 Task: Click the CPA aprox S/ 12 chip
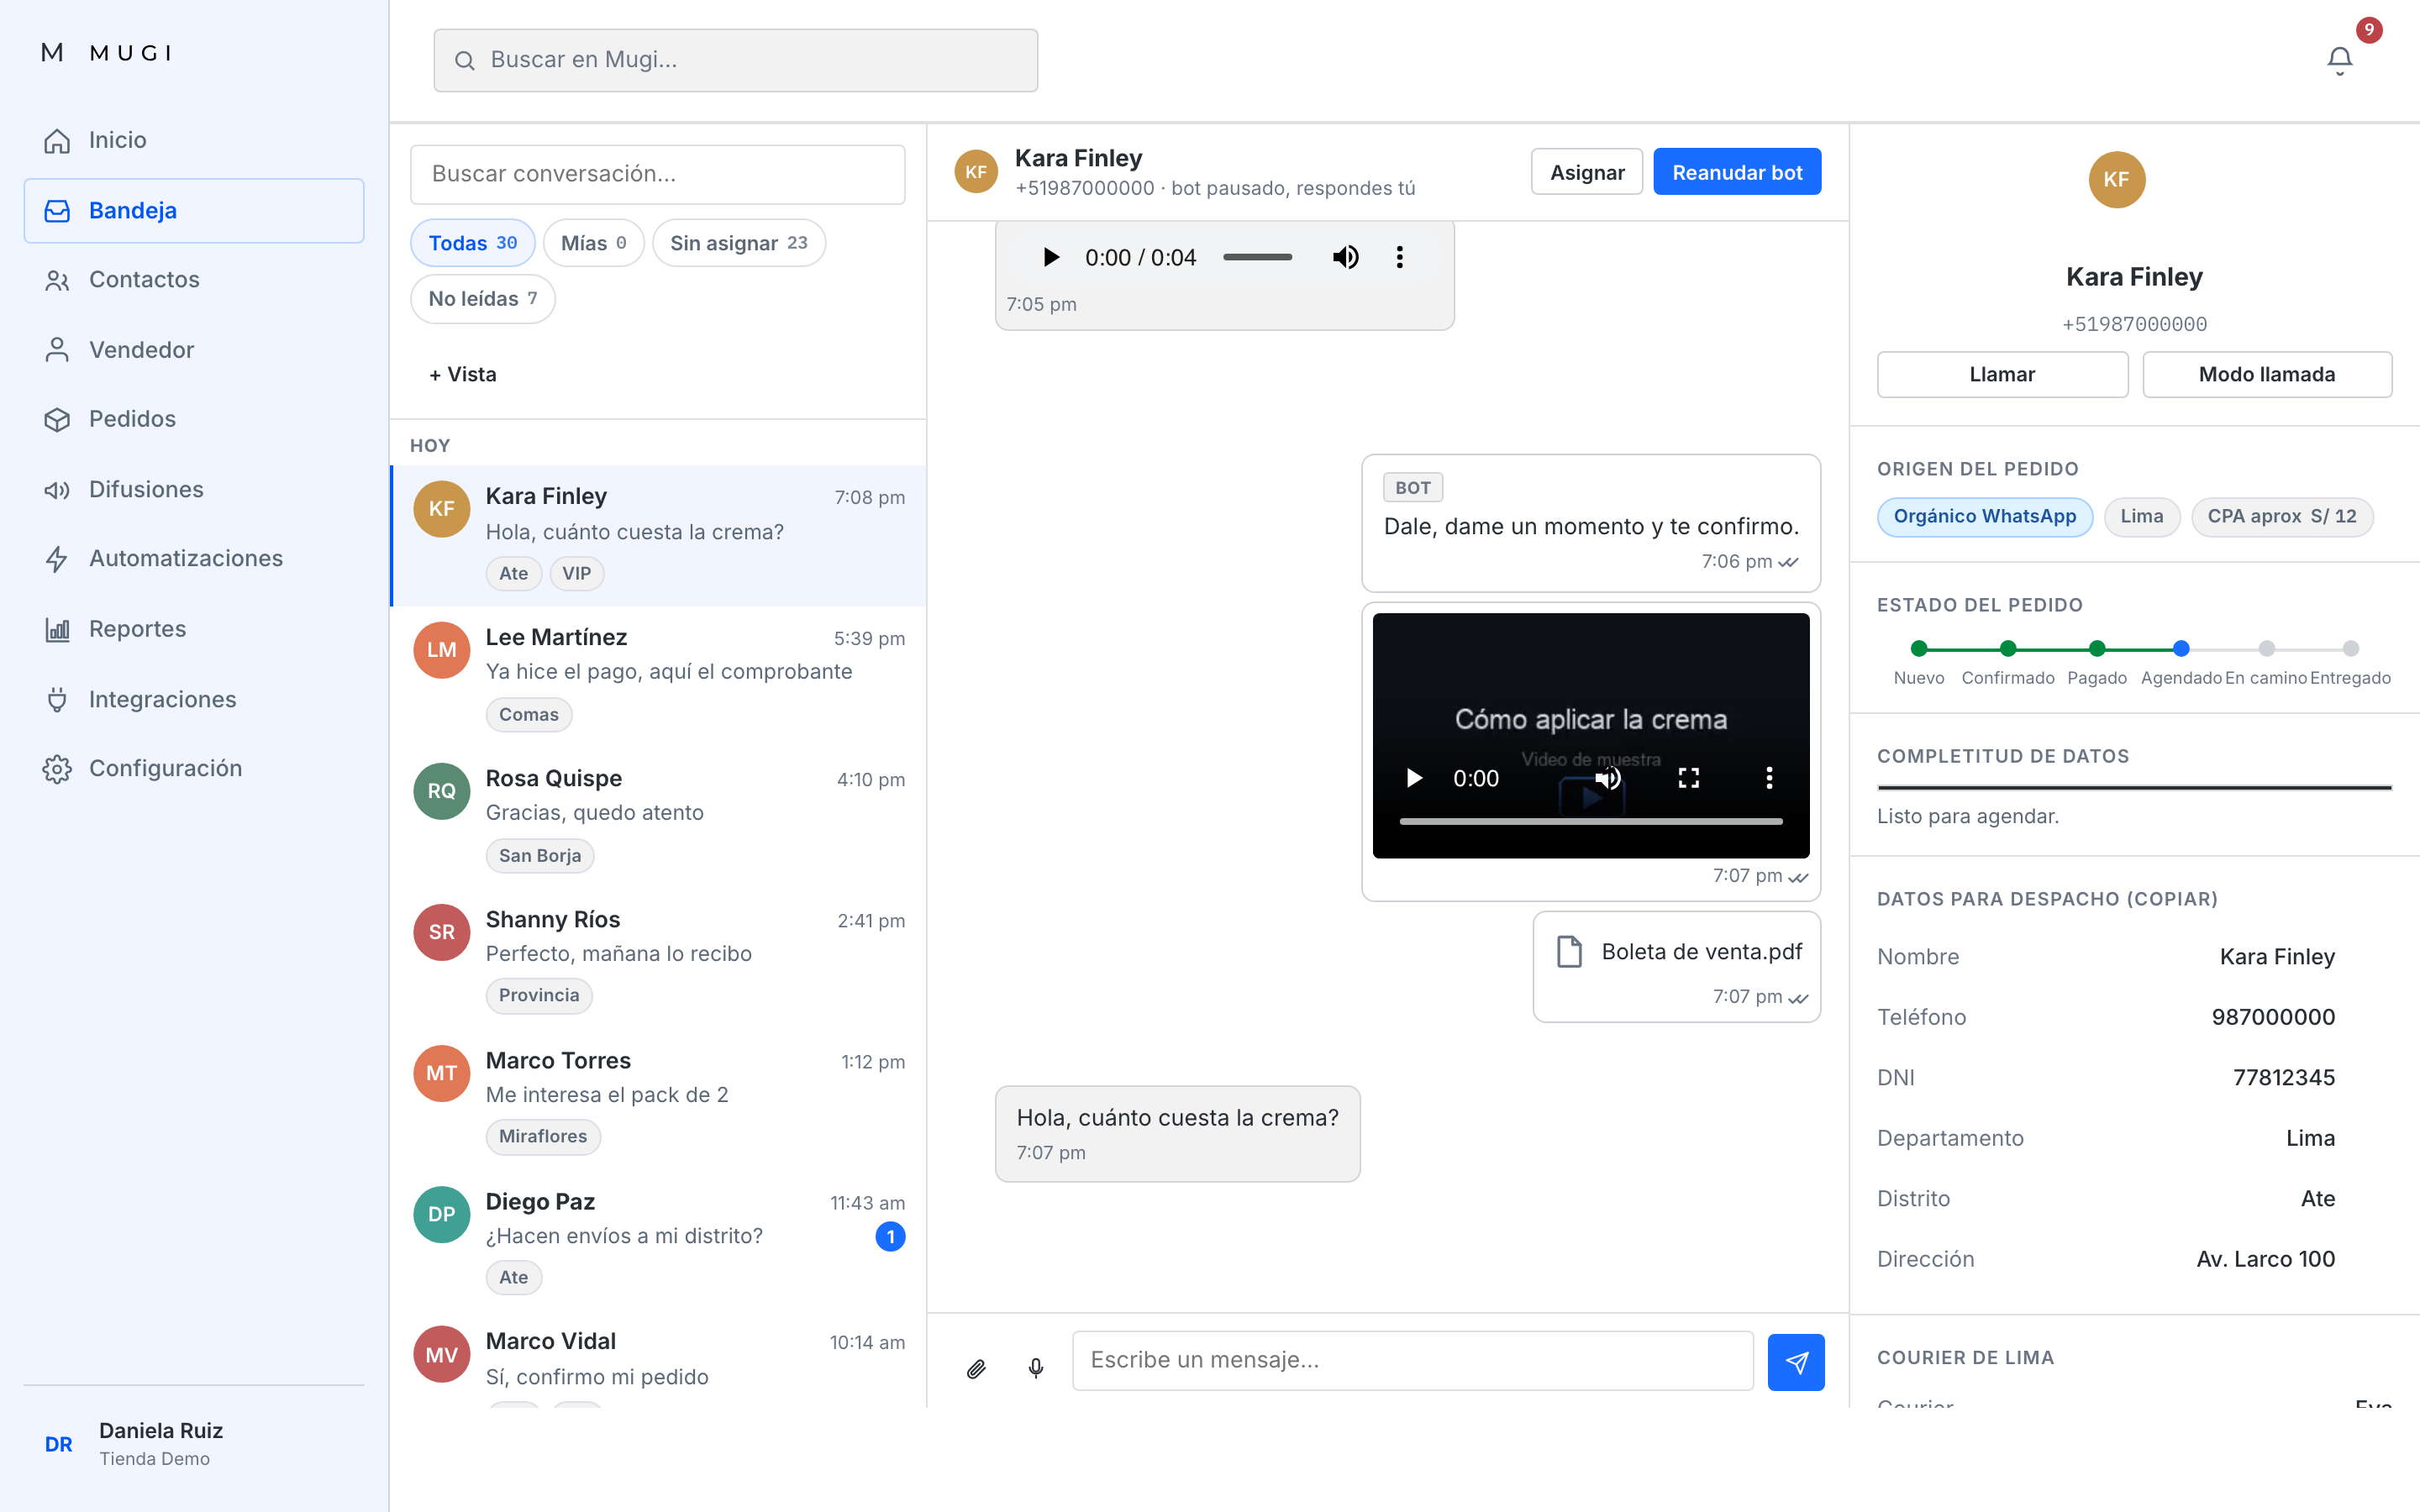click(2282, 517)
